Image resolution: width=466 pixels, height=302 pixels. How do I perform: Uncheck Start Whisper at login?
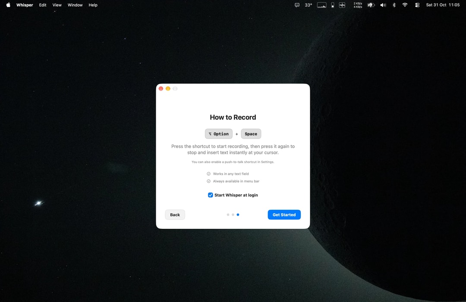click(x=211, y=195)
